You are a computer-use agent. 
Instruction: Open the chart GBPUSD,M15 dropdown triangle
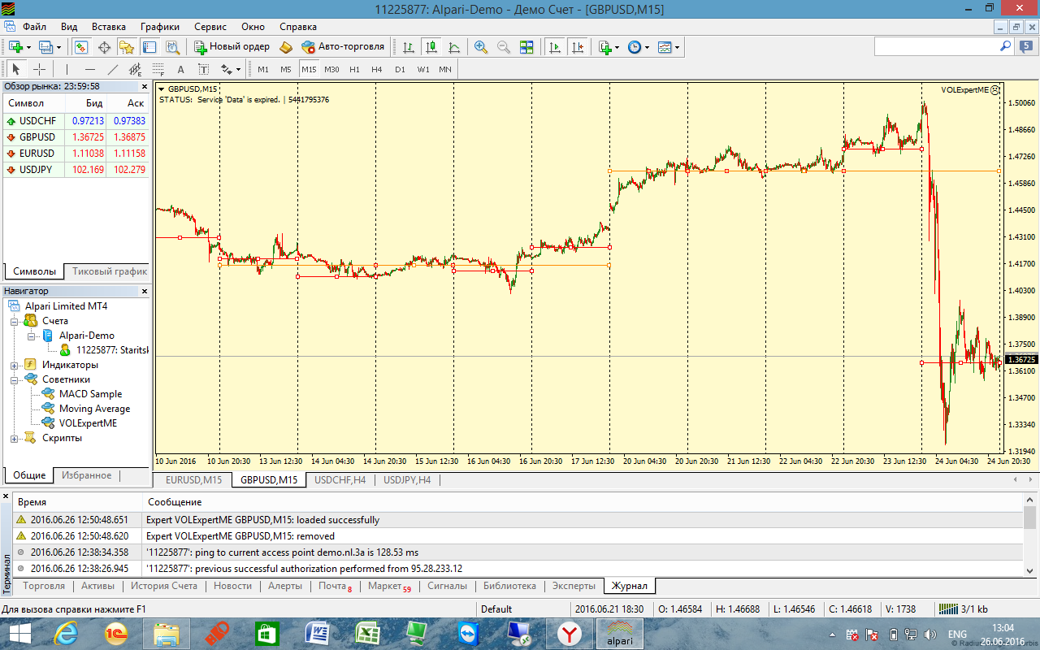[162, 89]
